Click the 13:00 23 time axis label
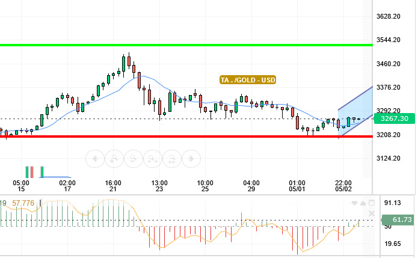This screenshot has width=418, height=258. tap(159, 186)
